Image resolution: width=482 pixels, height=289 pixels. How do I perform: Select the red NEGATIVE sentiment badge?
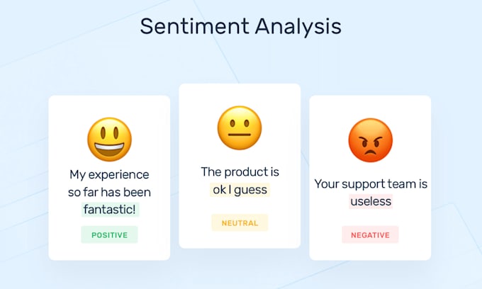click(370, 234)
